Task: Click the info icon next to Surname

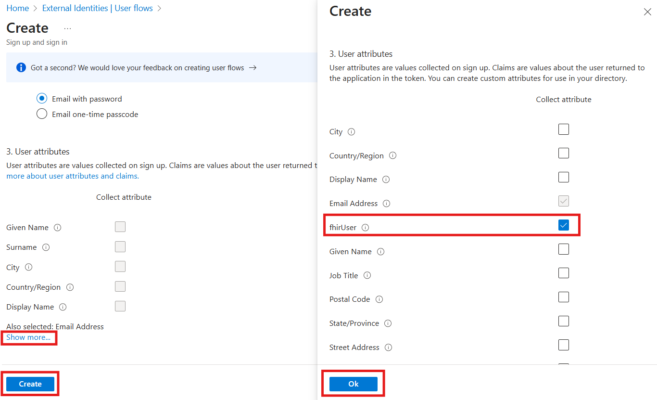Action: pyautogui.click(x=46, y=247)
